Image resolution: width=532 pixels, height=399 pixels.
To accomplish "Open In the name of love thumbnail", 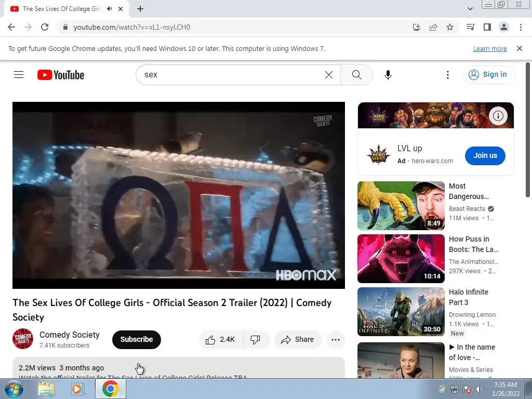I will click(401, 361).
